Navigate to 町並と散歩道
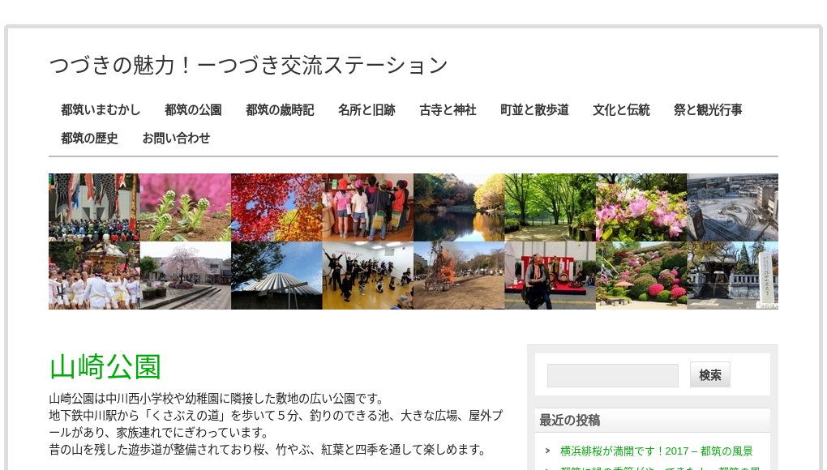The image size is (827, 470). (534, 110)
